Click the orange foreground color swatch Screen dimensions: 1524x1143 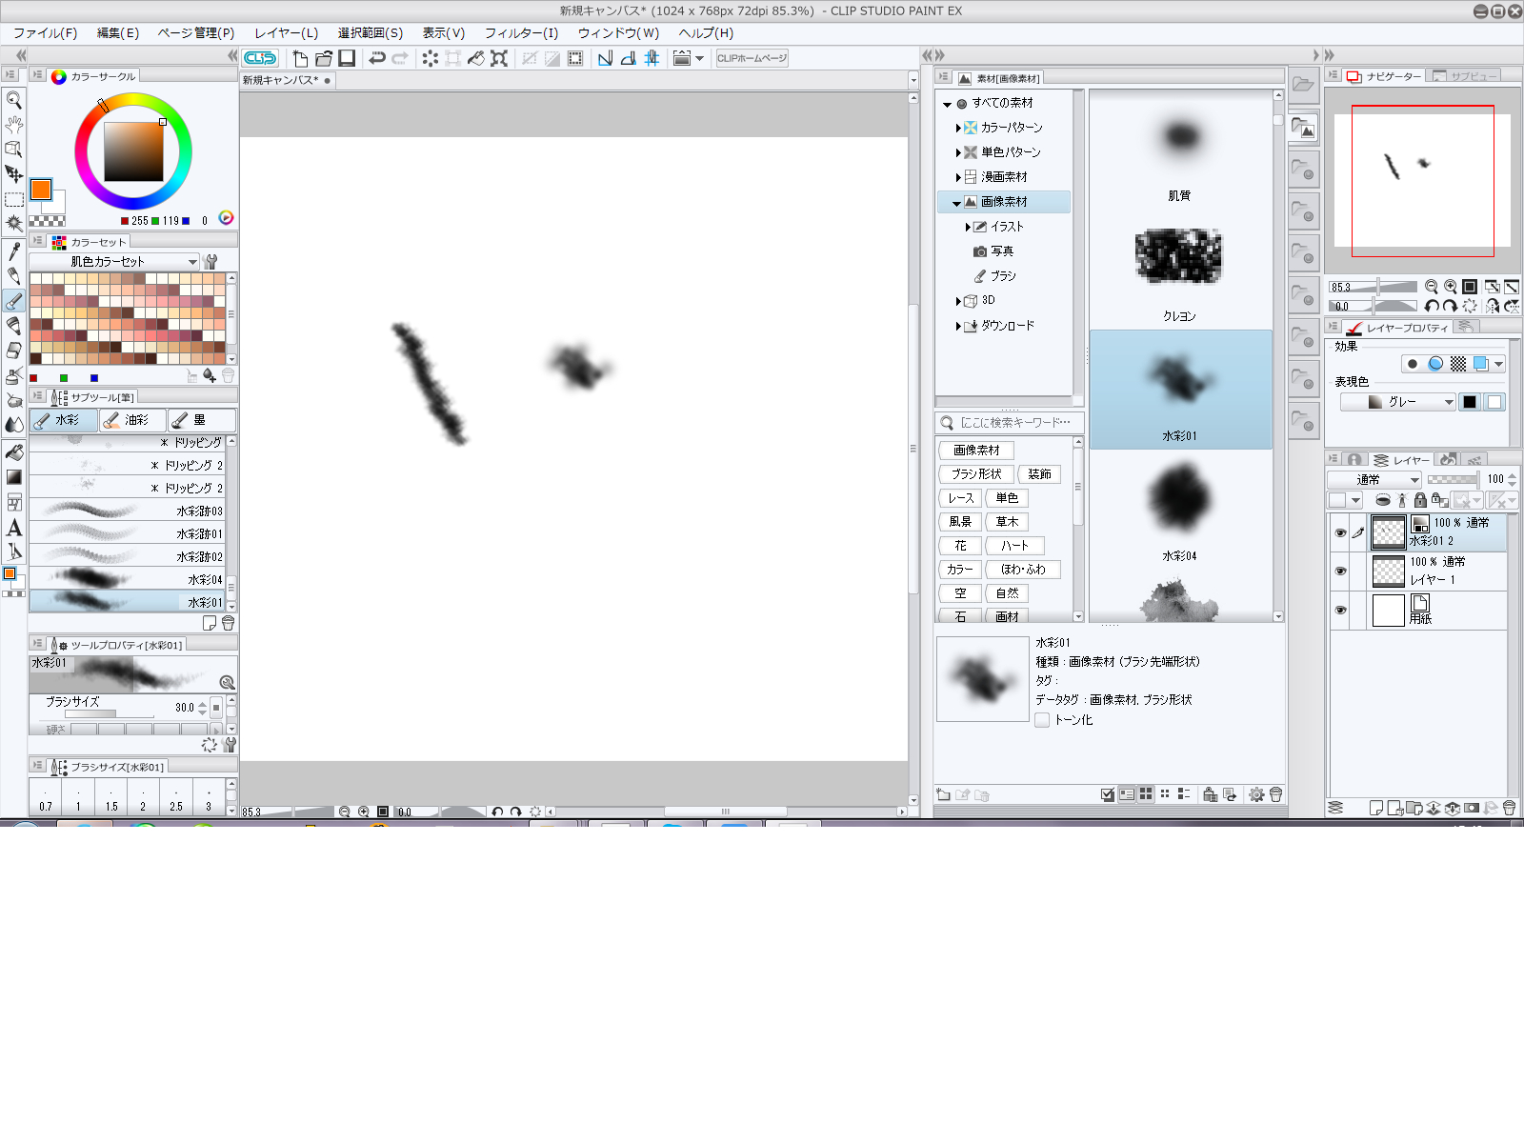40,190
